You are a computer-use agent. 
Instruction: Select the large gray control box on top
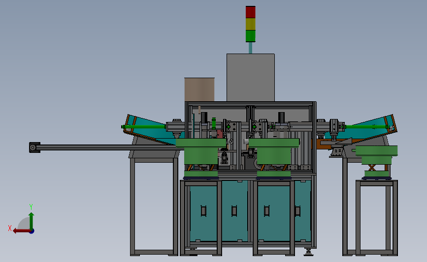251,78
